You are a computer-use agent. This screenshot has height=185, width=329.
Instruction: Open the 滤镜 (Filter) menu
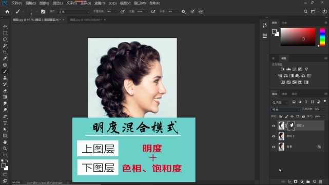100,3
